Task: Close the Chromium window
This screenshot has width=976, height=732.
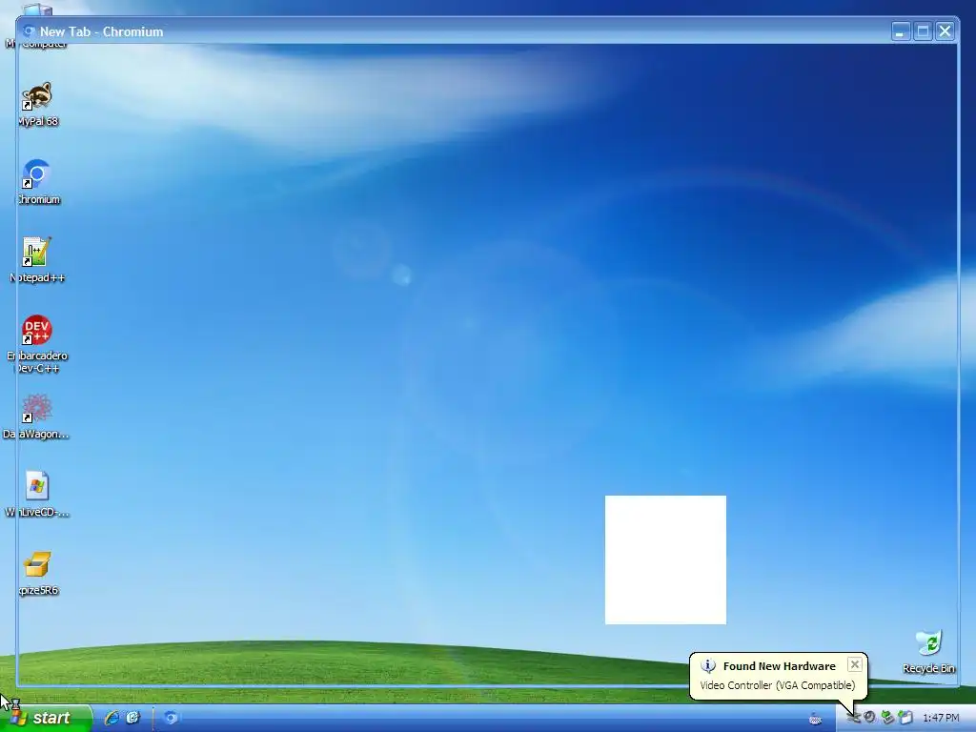Action: [x=945, y=31]
